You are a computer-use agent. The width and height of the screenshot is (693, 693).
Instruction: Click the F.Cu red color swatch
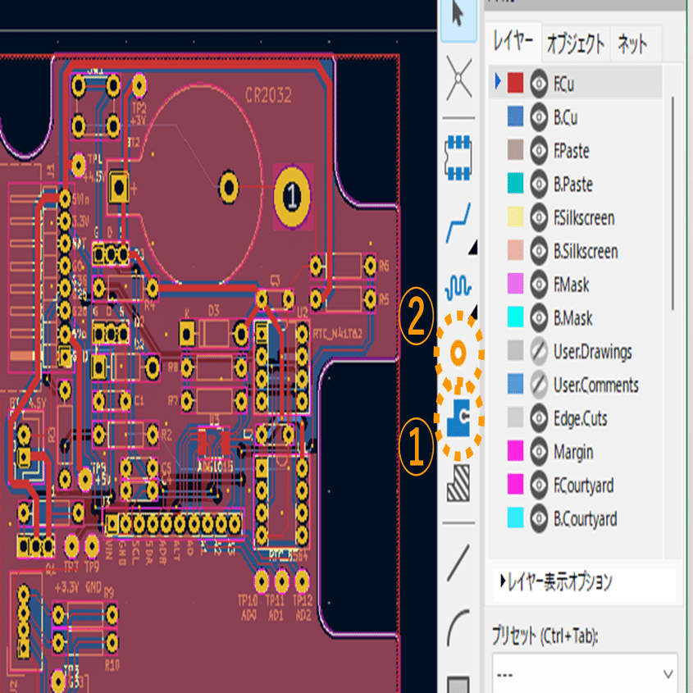click(x=515, y=83)
